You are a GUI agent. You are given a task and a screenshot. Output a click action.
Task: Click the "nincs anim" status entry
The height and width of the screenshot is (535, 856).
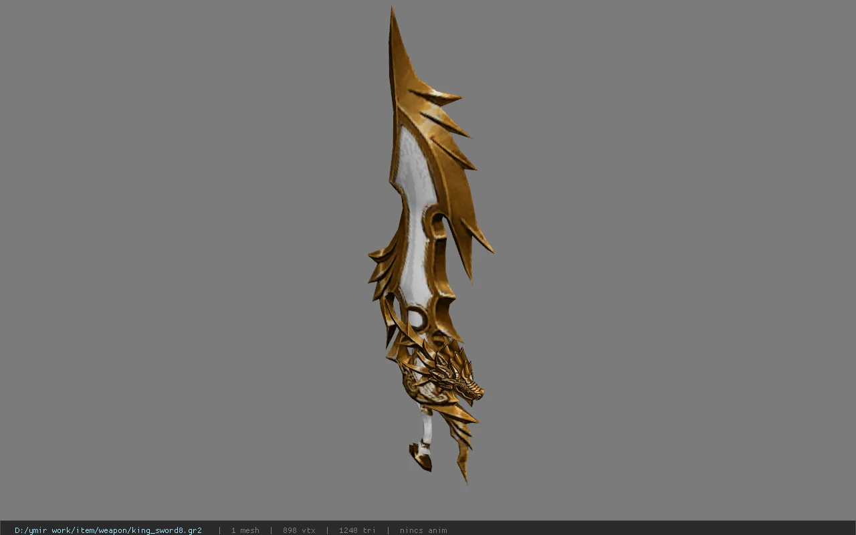tap(423, 530)
